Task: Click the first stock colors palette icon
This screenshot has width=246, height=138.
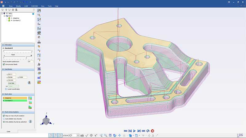Action: coord(30,98)
